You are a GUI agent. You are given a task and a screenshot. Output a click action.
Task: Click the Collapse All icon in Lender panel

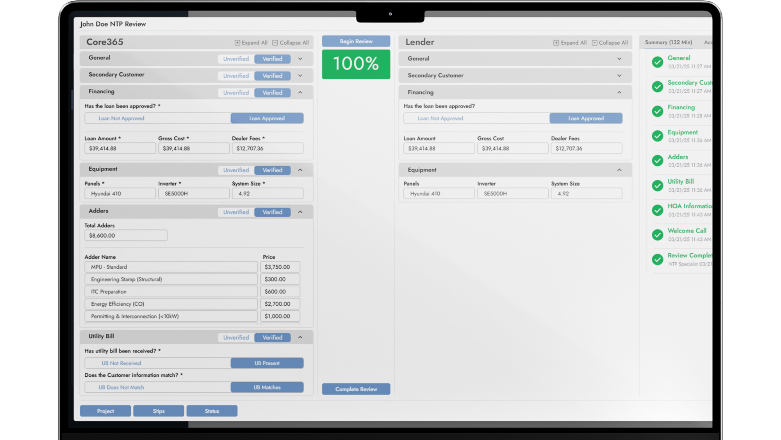594,43
